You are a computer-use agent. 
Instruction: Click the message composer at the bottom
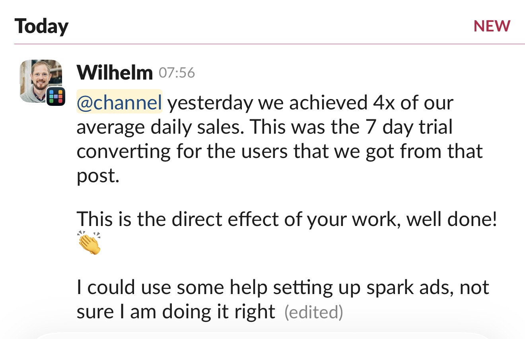pos(262,337)
